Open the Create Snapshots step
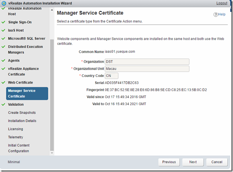Screen dimensions: 233x172 (22, 112)
